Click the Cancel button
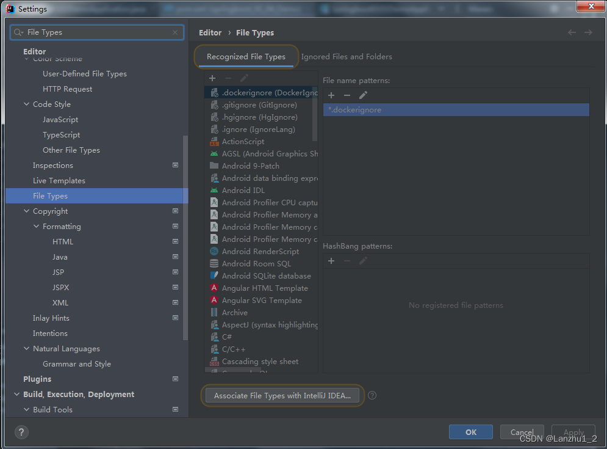Screen dimensions: 607x449 pos(522,432)
